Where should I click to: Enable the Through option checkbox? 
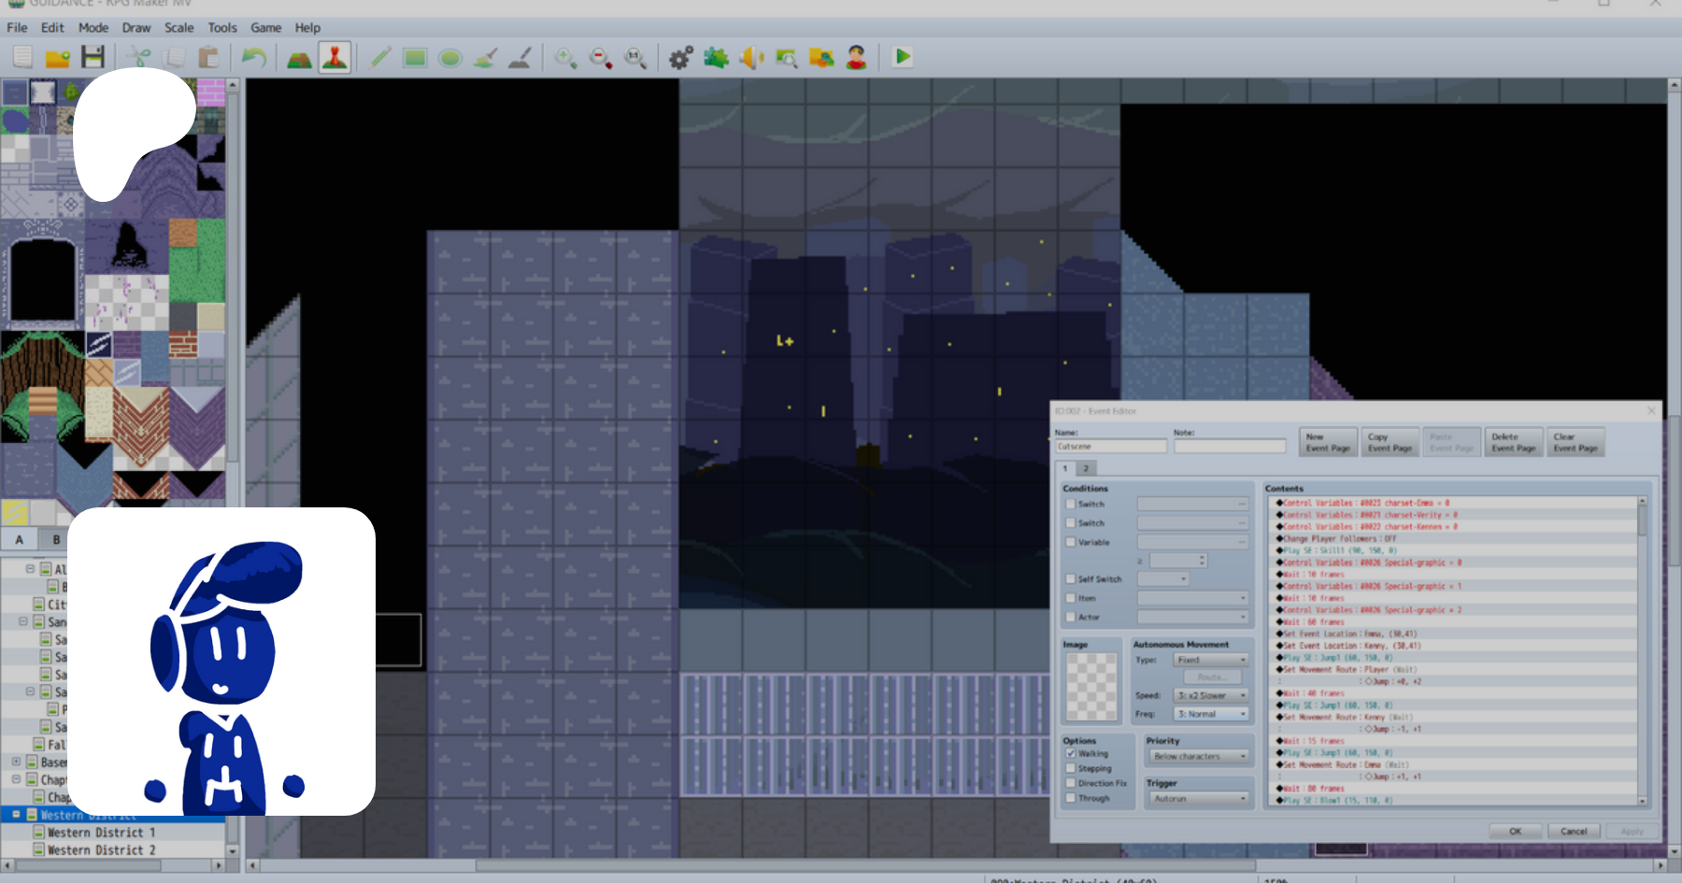pyautogui.click(x=1071, y=798)
